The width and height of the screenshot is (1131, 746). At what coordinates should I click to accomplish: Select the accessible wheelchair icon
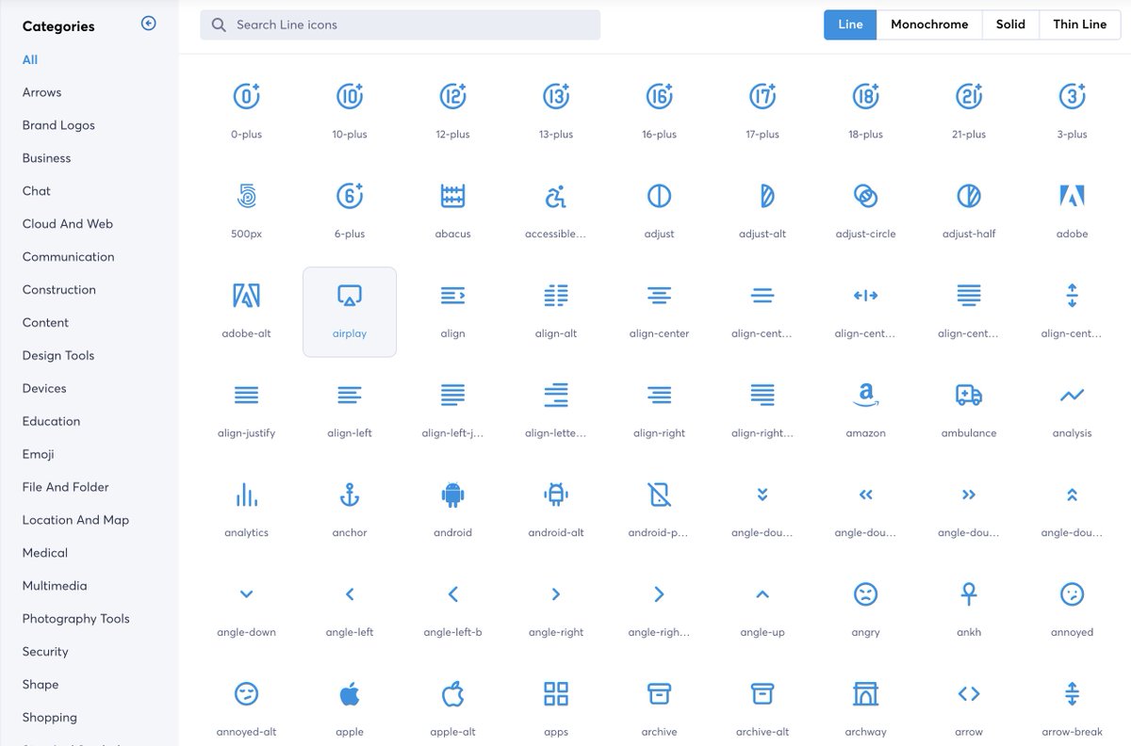556,196
